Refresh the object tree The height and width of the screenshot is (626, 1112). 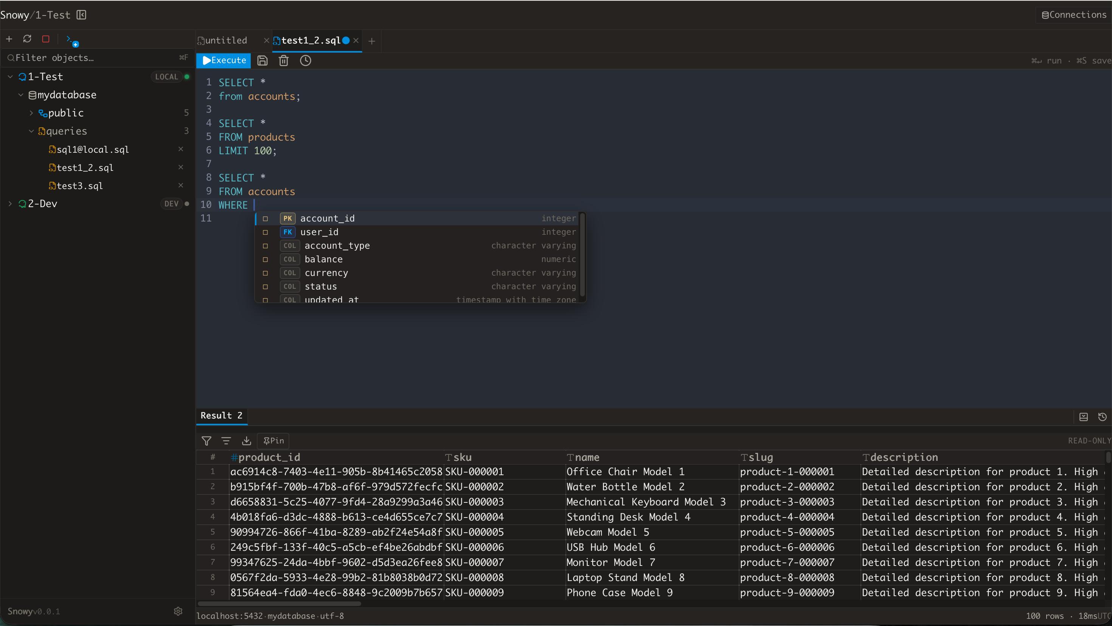(27, 39)
